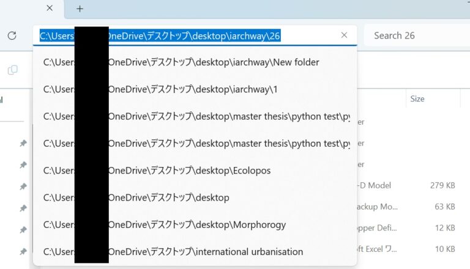Click the copy icon in toolbar
470x269 pixels.
[12, 70]
